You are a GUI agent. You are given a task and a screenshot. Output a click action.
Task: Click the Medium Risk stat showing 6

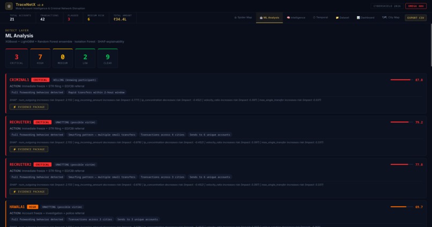96,18
